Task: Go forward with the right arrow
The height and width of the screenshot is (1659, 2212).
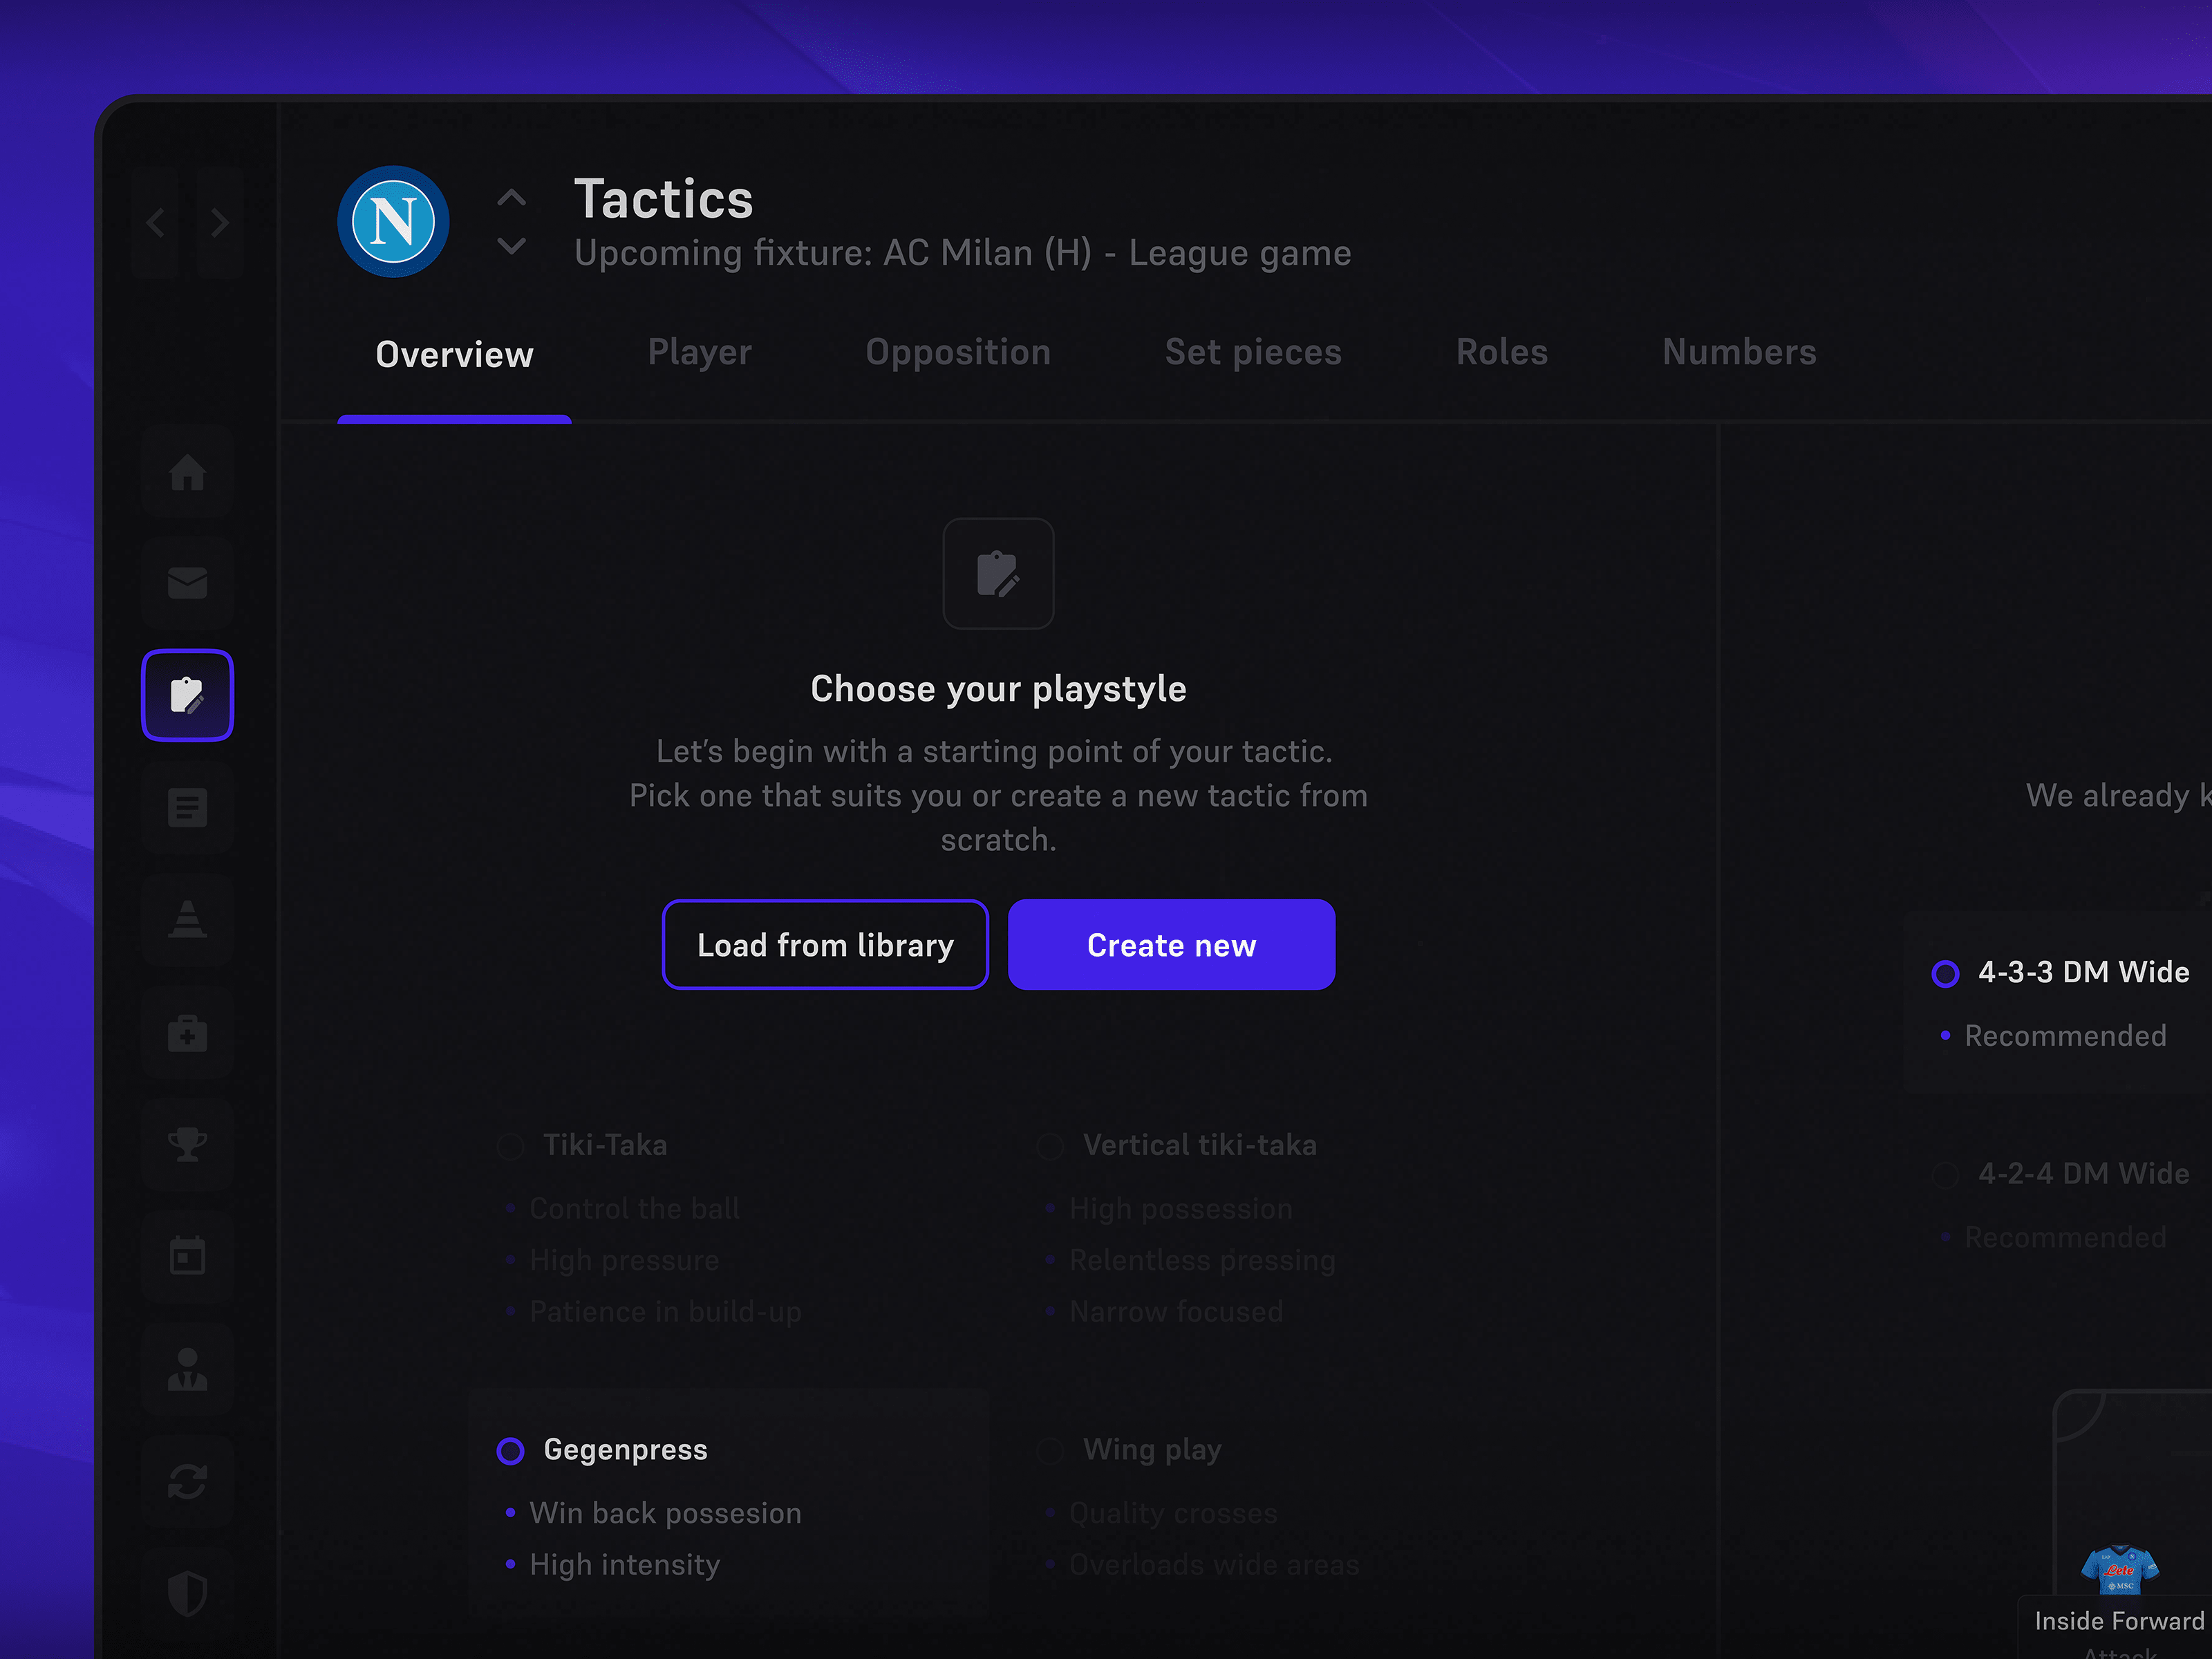Action: click(220, 222)
